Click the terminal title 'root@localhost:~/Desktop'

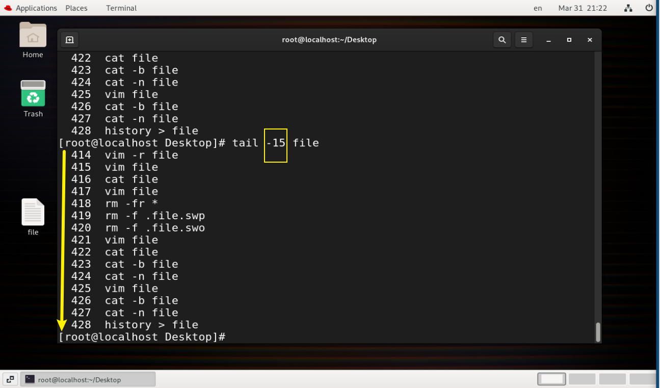coord(329,40)
